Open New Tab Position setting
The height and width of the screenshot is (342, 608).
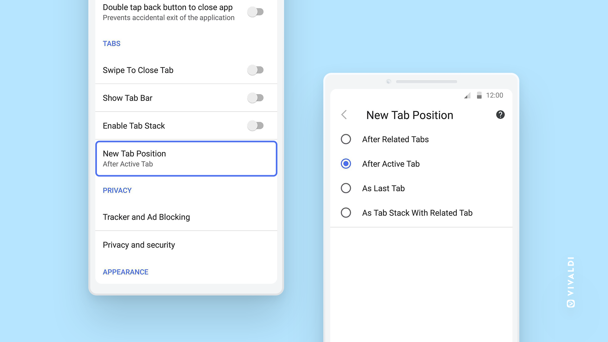coord(186,159)
